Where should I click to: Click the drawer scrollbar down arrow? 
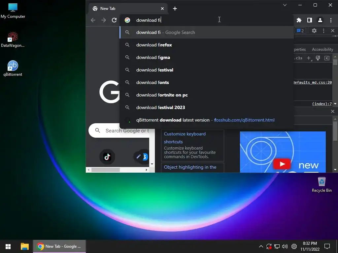(335, 170)
